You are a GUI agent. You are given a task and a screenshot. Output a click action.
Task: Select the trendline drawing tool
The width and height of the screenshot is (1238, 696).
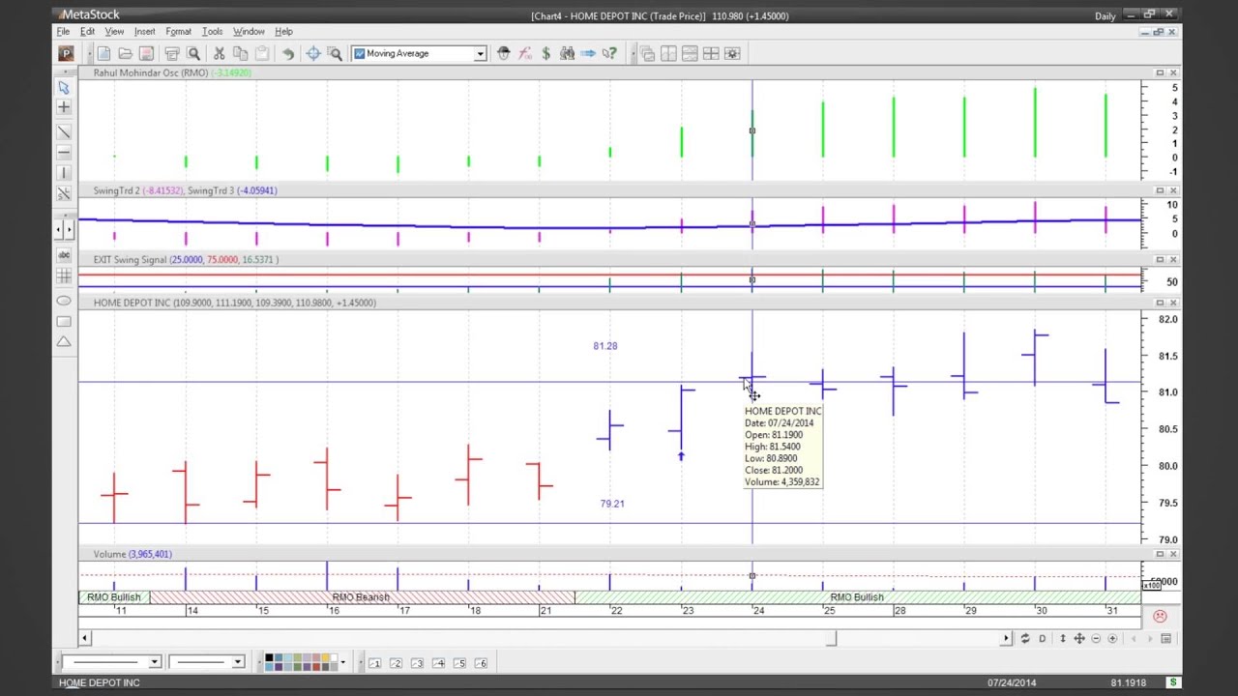64,131
